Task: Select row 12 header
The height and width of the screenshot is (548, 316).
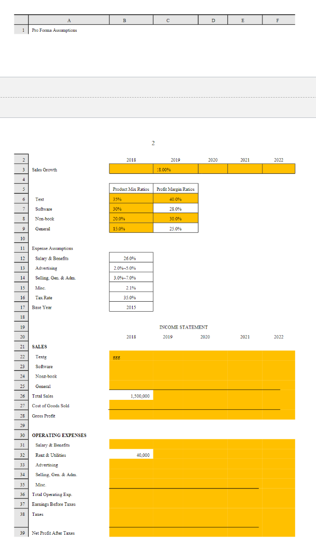Action: pos(21,258)
